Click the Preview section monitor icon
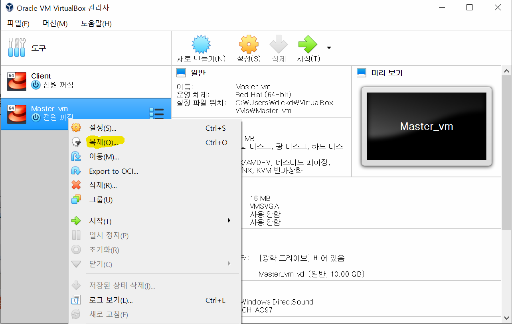Image resolution: width=512 pixels, height=324 pixels. pyautogui.click(x=362, y=73)
